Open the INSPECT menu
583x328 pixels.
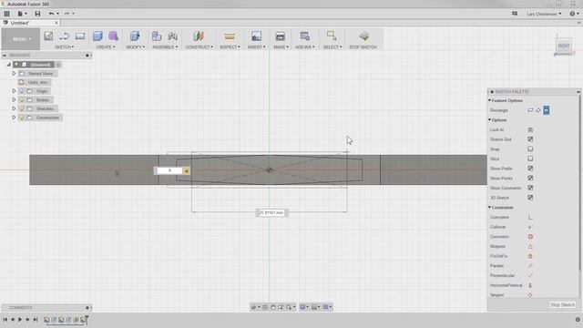tap(230, 47)
